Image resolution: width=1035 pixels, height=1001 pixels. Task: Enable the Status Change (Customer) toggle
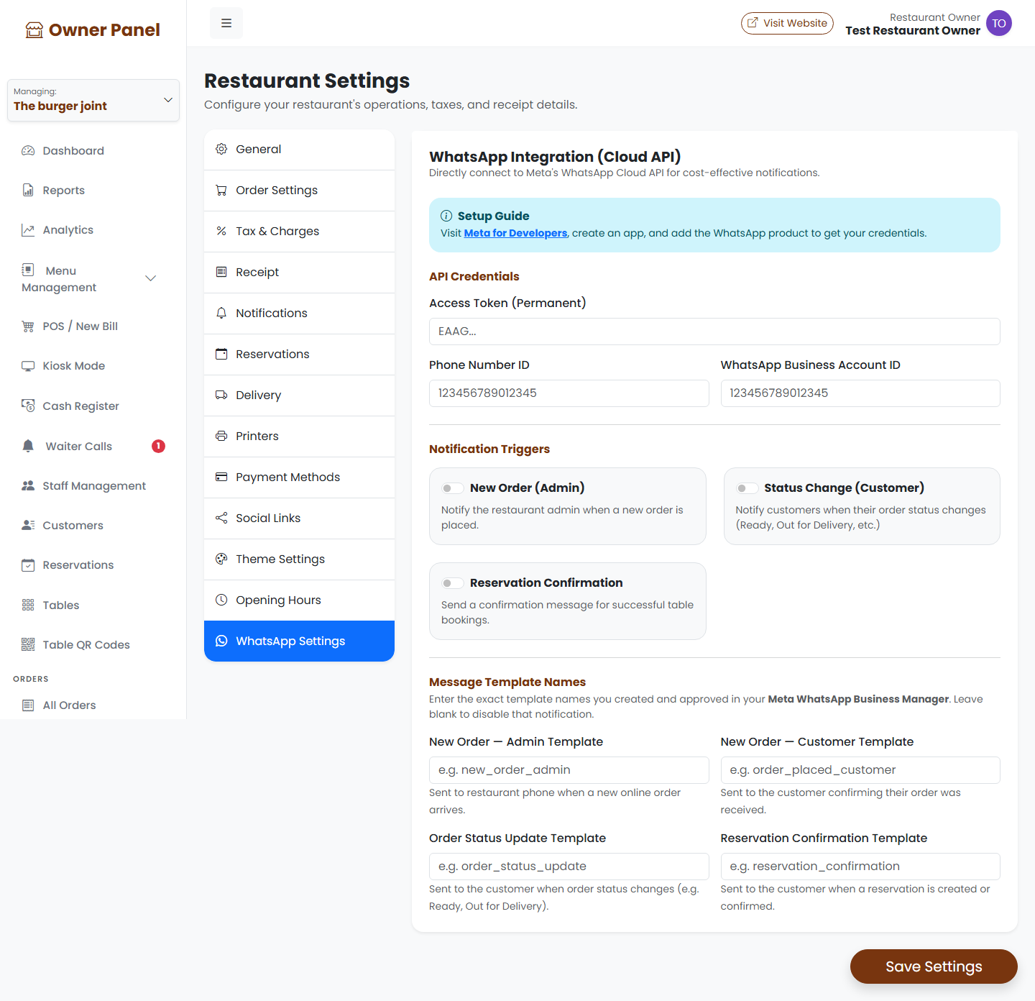pos(747,488)
